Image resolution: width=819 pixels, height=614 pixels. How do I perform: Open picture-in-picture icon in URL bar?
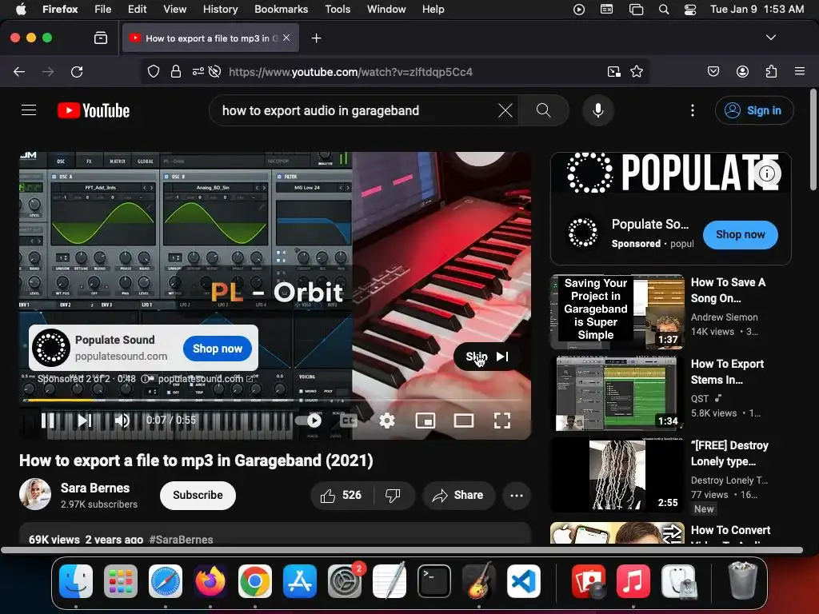[x=613, y=71]
